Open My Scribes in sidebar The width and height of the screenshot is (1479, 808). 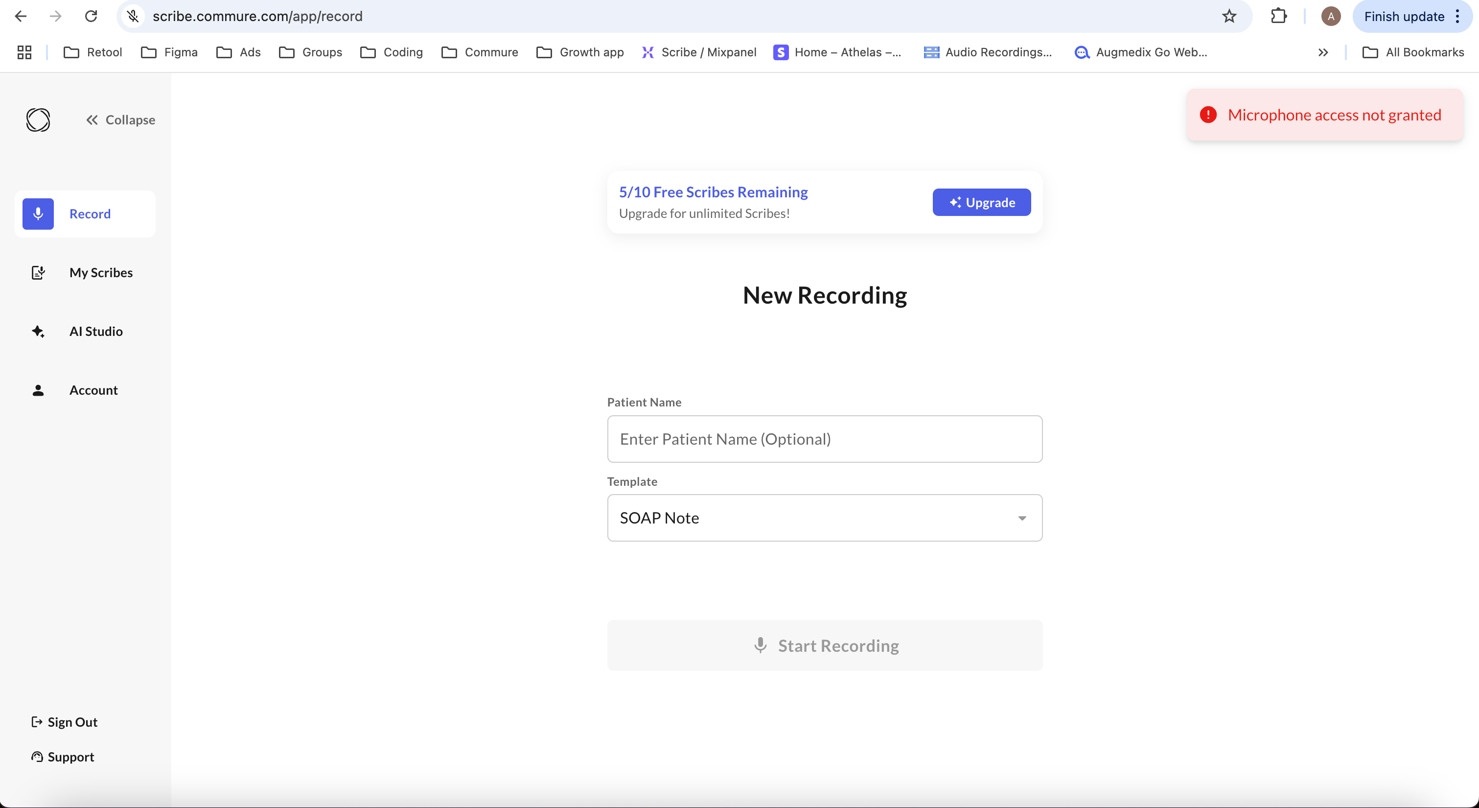point(101,272)
